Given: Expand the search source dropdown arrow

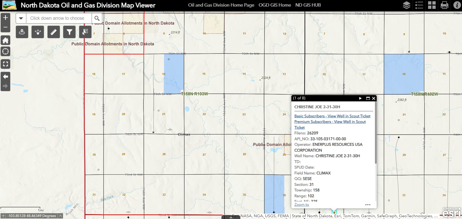Looking at the screenshot, I should [x=21, y=18].
